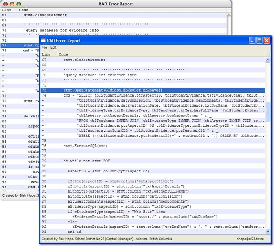Select line 81 aspectID assignment in front window
The height and width of the screenshot is (246, 274).
coord(108,171)
